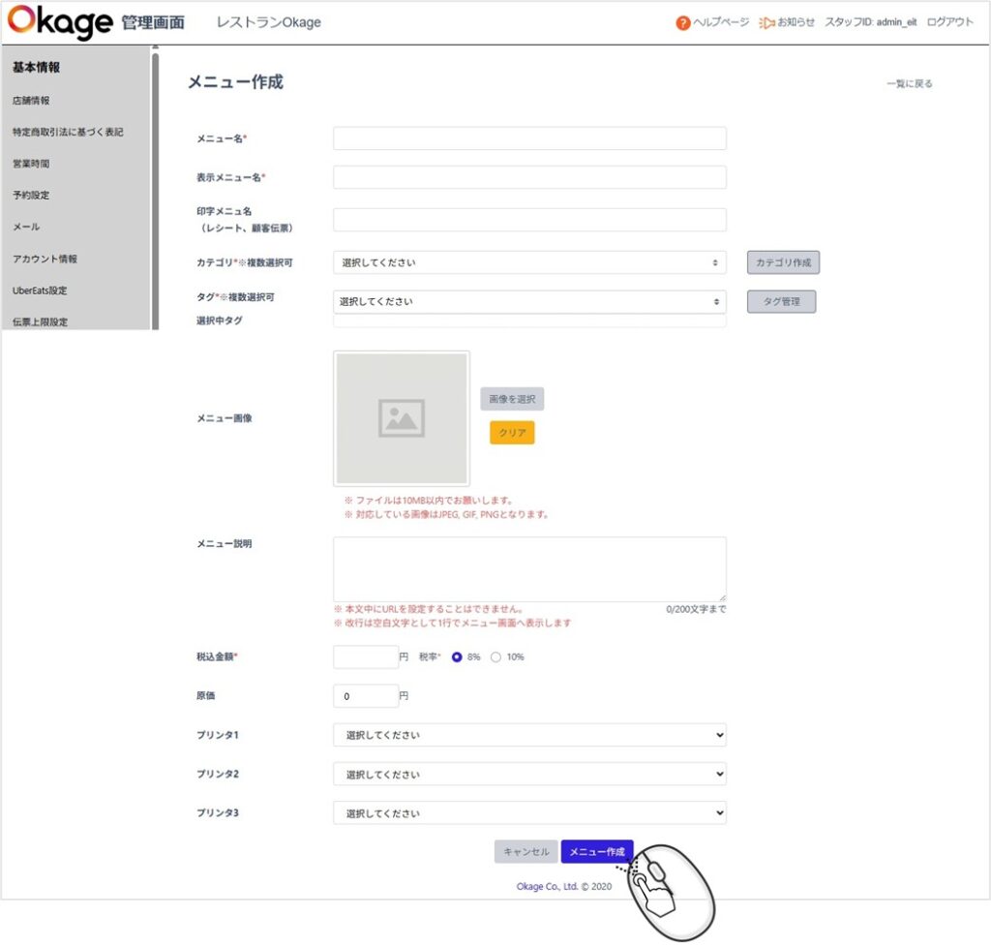Open 店舗情報 in the sidebar
991x946 pixels.
tap(31, 101)
